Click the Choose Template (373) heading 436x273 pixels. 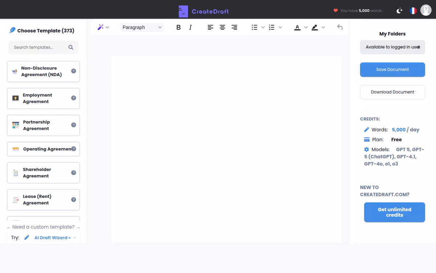[45, 31]
